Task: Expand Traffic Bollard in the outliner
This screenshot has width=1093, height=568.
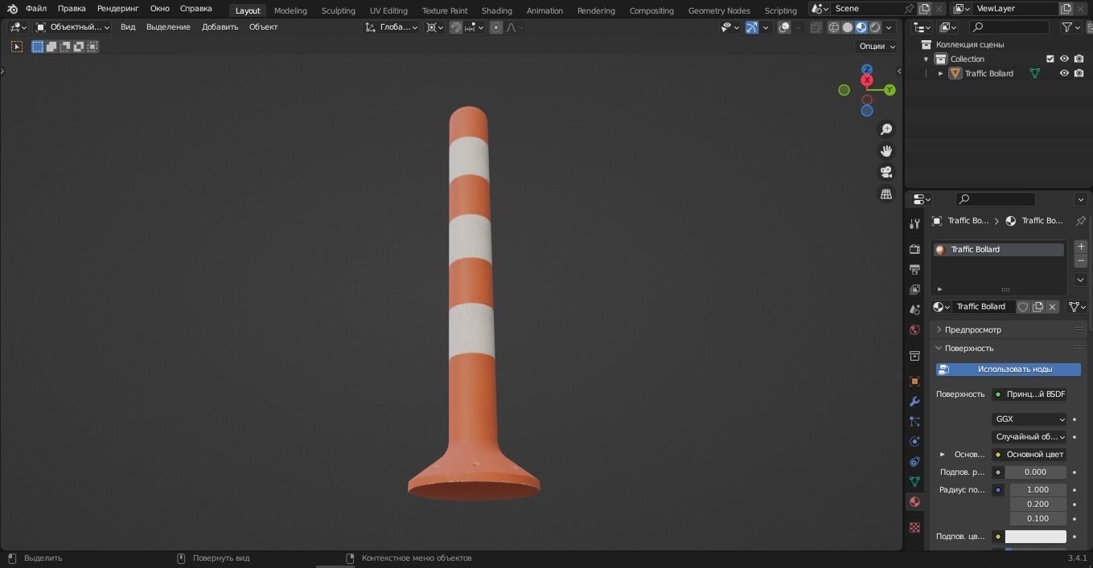Action: pos(940,73)
